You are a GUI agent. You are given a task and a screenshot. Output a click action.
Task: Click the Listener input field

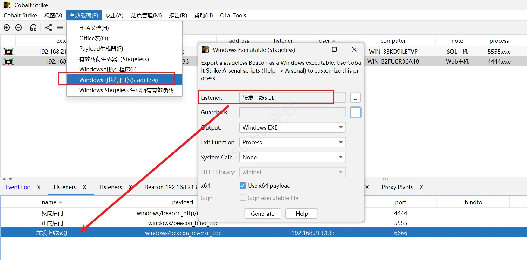292,98
